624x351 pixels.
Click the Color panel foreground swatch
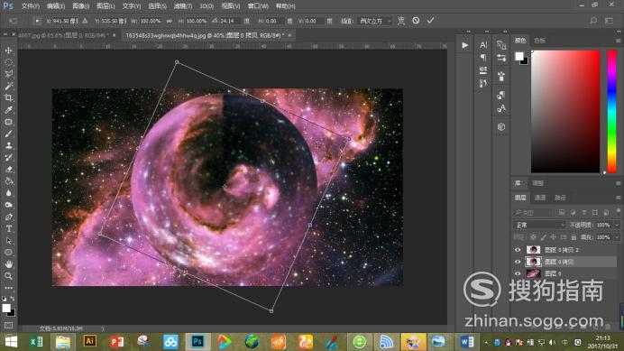point(519,56)
